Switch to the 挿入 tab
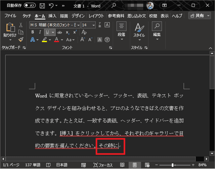The height and width of the screenshot is (169, 215). click(52, 16)
